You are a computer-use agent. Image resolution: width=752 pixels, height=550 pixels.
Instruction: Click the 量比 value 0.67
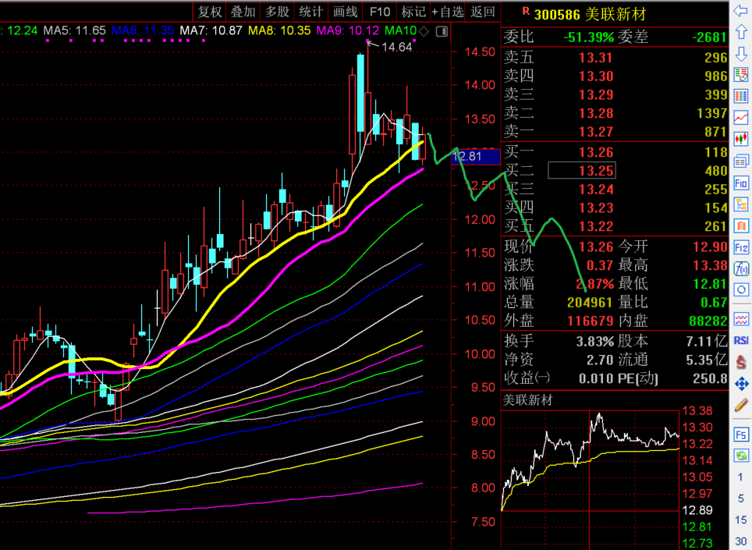pyautogui.click(x=714, y=302)
